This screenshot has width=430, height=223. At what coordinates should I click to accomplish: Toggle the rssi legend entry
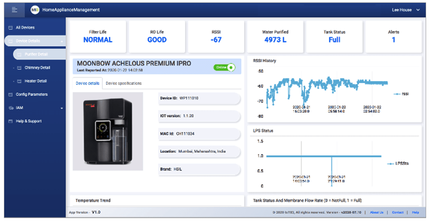pyautogui.click(x=401, y=94)
